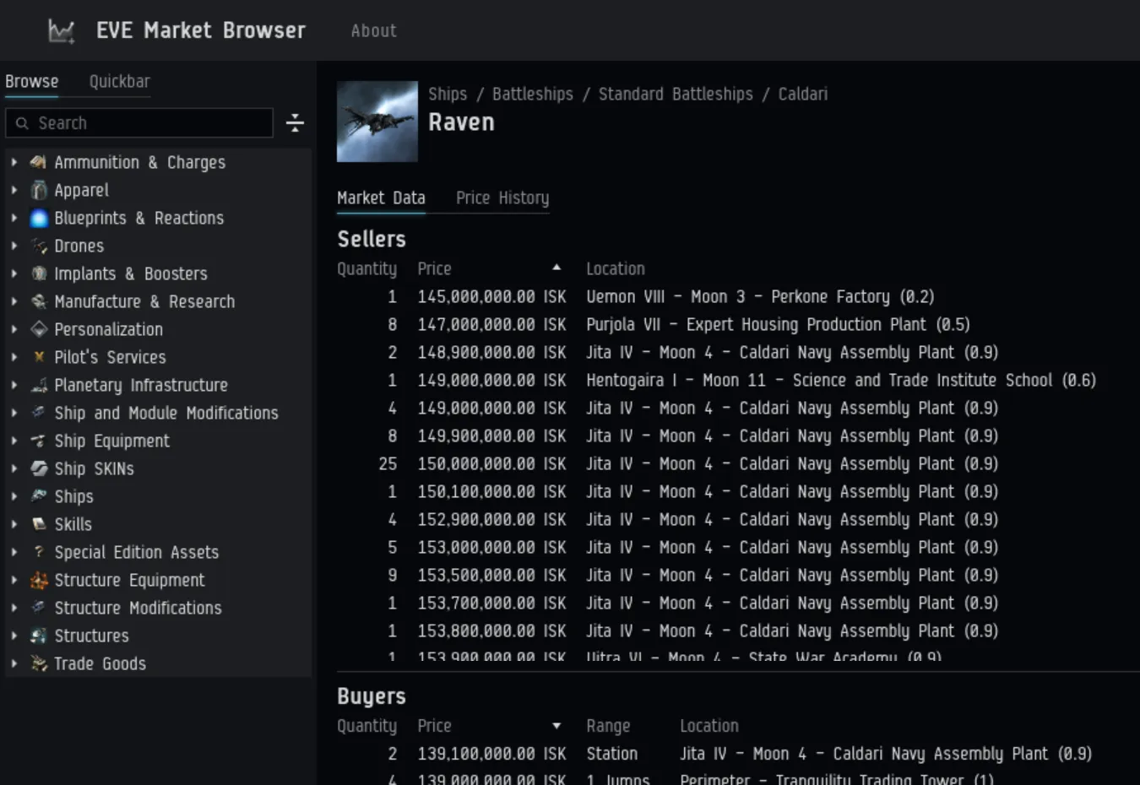
Task: Click the Implants & Boosters category icon
Action: (x=38, y=273)
